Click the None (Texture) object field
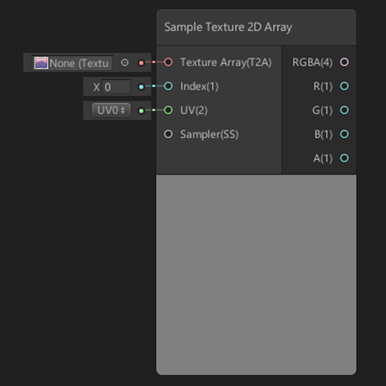 point(72,63)
